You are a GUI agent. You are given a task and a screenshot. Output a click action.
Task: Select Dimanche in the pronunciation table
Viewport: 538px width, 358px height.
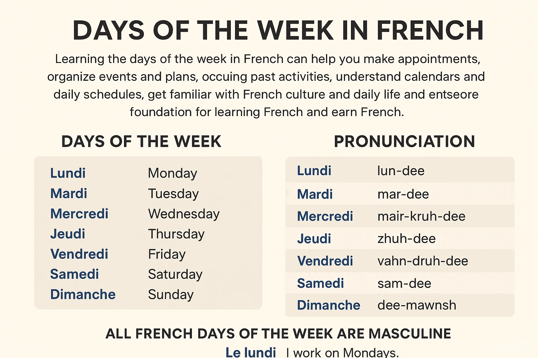coord(329,305)
